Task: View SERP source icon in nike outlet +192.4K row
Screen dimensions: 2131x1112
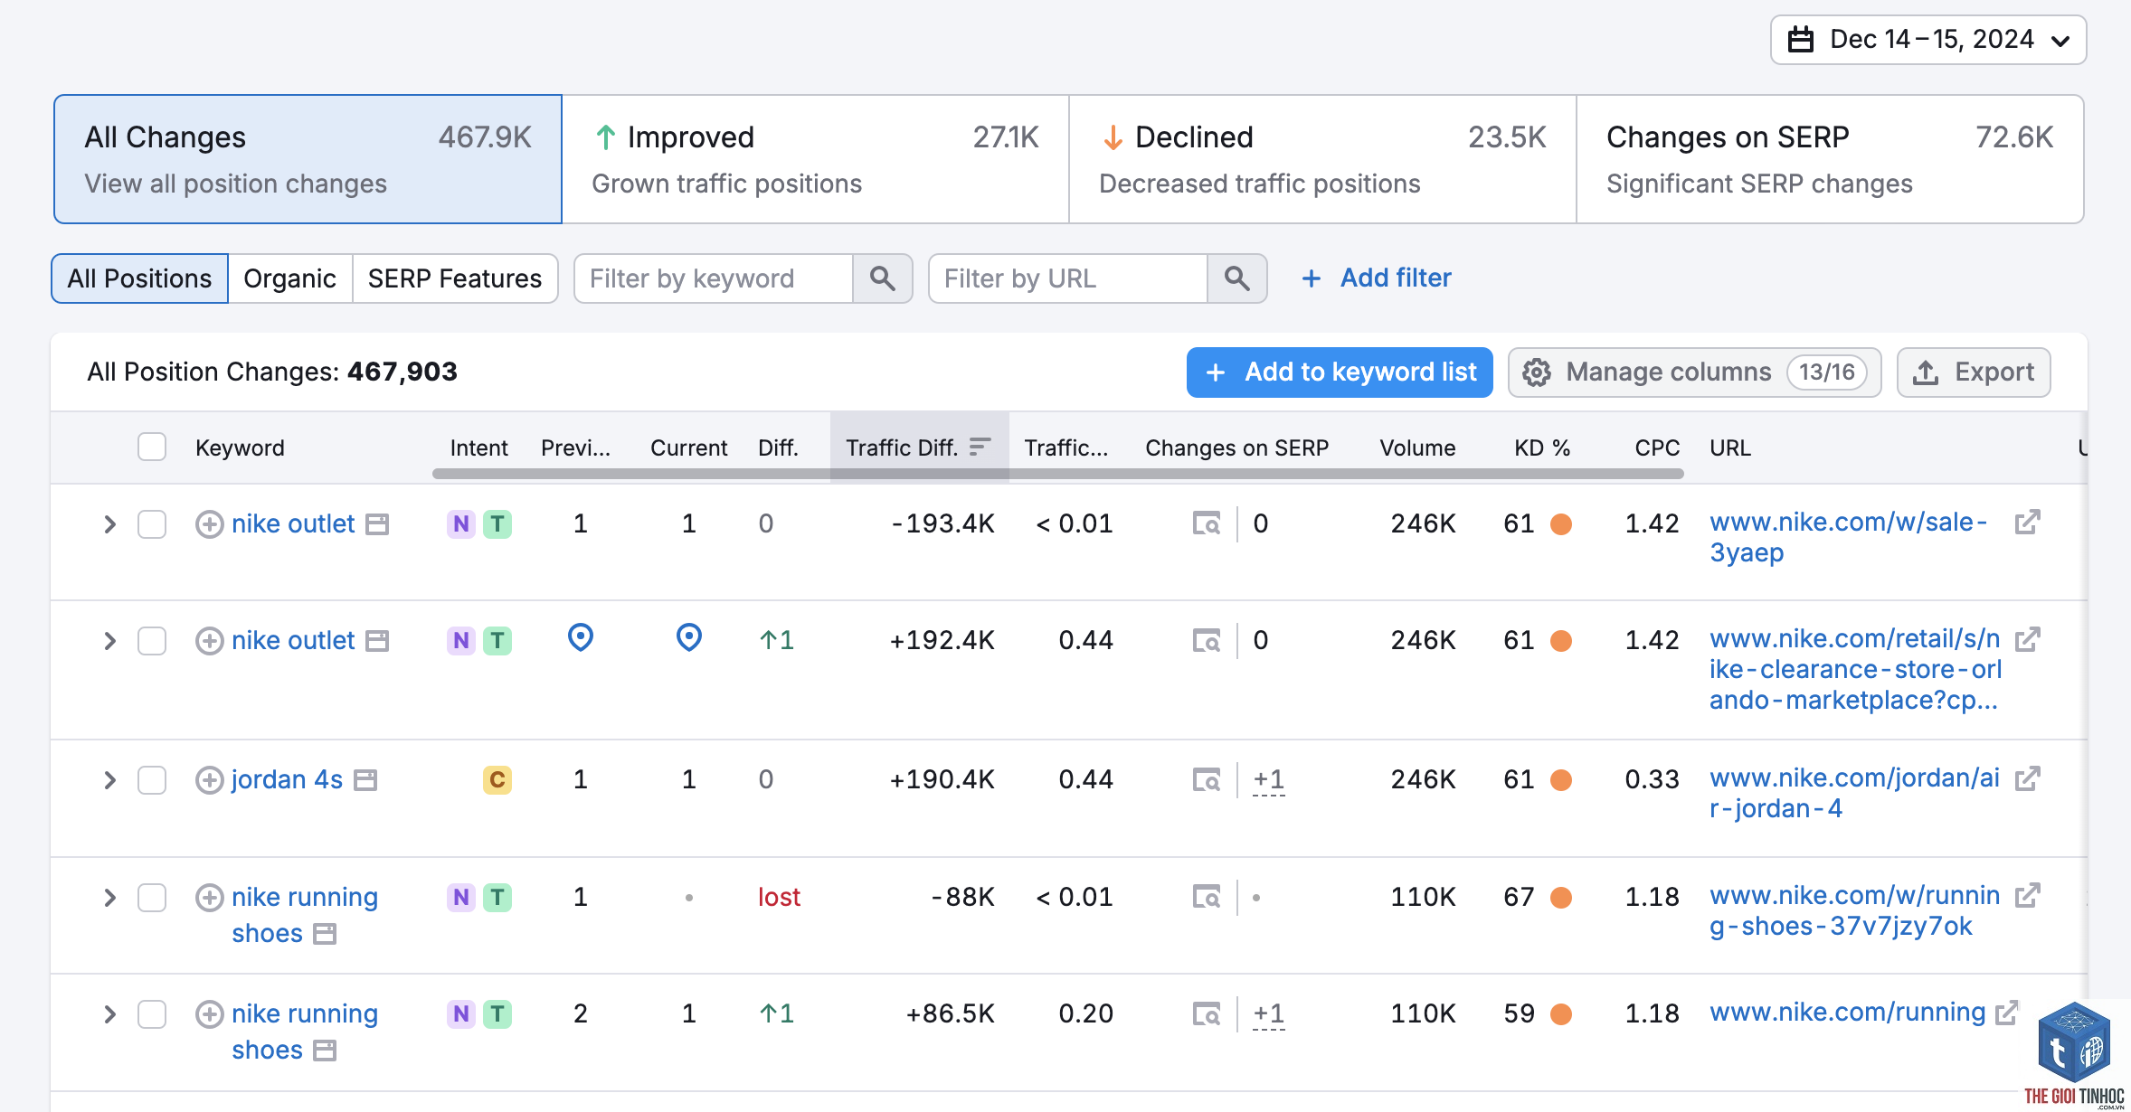Action: 1206,641
